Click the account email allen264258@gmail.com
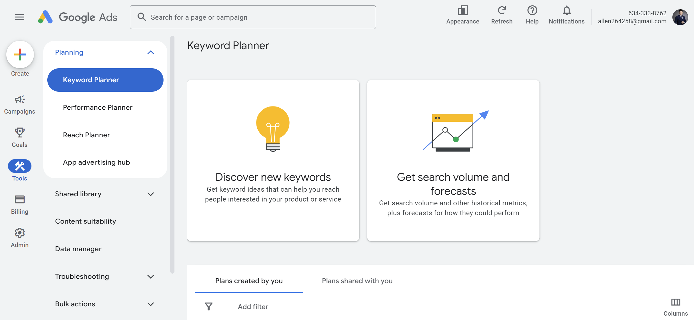 click(x=632, y=21)
